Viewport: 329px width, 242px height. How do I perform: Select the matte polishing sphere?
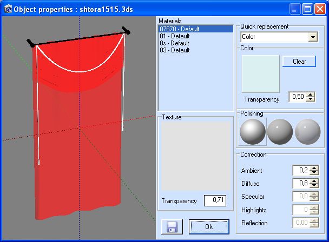click(253, 132)
